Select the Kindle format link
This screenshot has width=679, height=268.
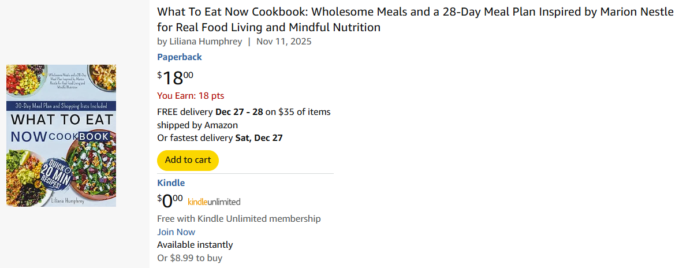(x=171, y=183)
